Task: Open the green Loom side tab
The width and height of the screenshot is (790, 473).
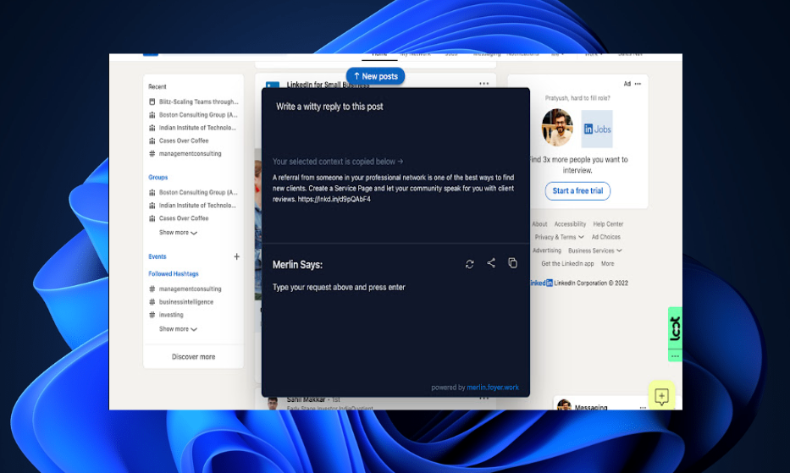Action: click(x=675, y=328)
